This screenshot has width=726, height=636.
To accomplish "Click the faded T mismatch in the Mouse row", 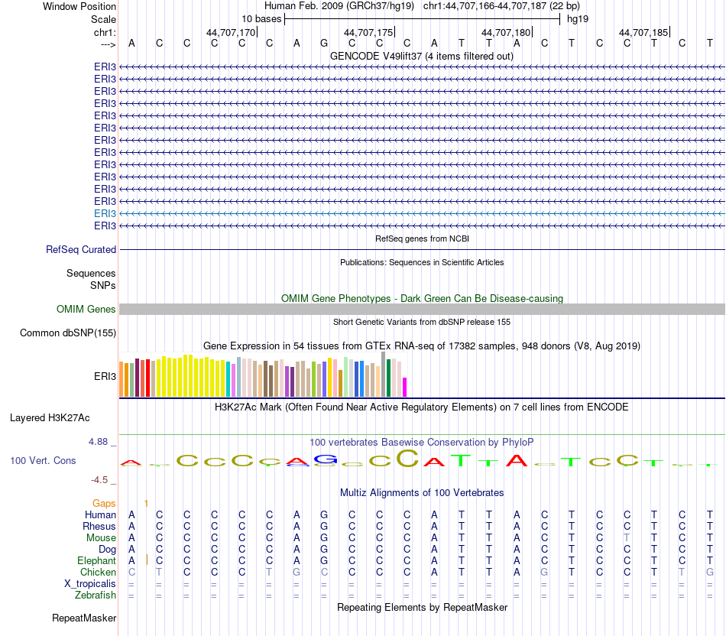I will (x=627, y=538).
